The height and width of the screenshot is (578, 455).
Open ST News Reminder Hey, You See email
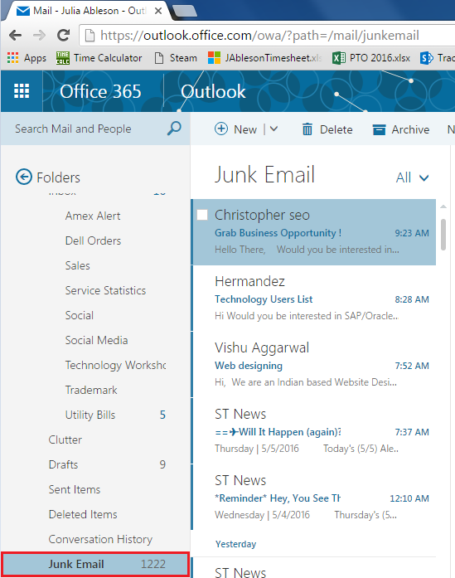(x=314, y=498)
